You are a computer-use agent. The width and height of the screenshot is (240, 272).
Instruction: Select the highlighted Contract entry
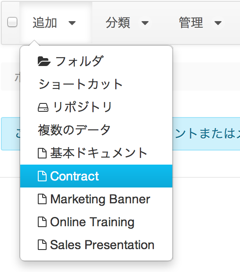96,176
